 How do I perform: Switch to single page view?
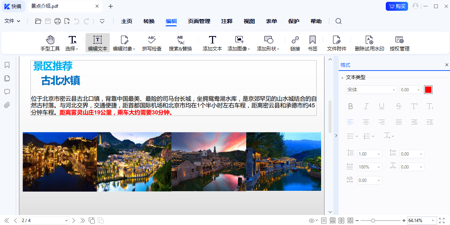324,221
